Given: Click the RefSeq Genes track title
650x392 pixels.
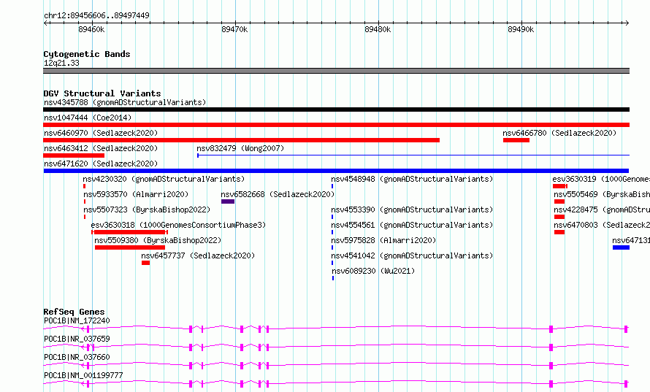Looking at the screenshot, I should pyautogui.click(x=74, y=312).
